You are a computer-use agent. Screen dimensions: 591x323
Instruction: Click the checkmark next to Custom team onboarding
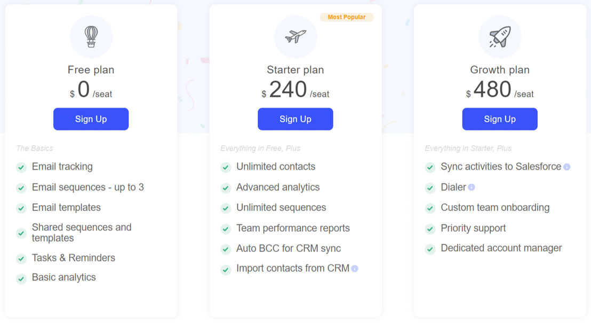tap(430, 208)
